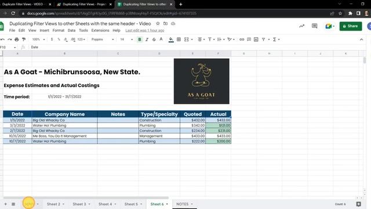This screenshot has height=209, width=371.
Task: Open the fill color picker
Action: coord(171,39)
